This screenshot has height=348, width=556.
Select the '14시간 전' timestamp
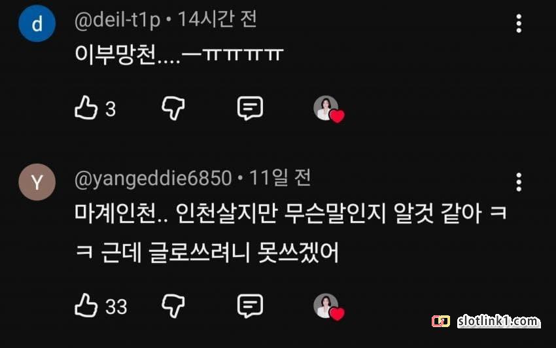[x=217, y=19]
